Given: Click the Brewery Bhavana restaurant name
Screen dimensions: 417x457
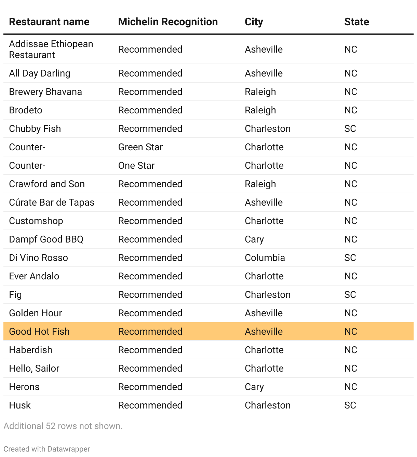Looking at the screenshot, I should [x=45, y=92].
